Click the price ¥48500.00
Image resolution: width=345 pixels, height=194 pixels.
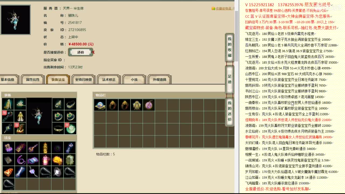coord(81,44)
